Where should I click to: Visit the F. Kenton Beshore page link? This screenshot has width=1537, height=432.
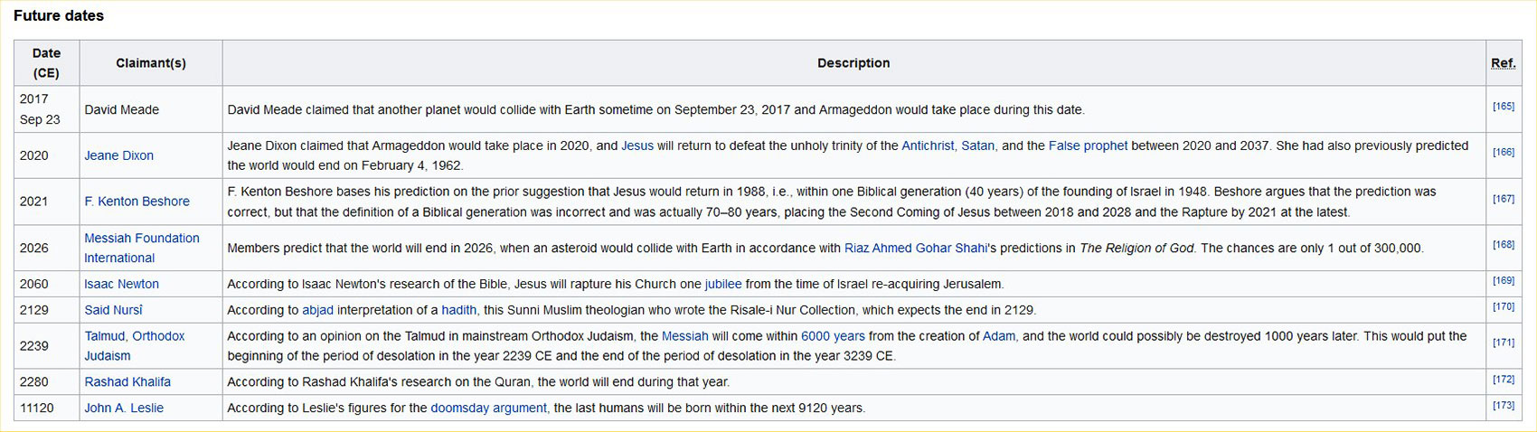[x=137, y=202]
